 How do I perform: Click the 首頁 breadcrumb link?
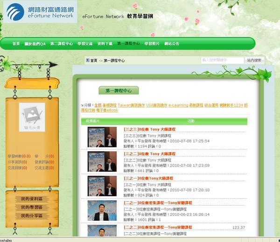pyautogui.click(x=94, y=61)
